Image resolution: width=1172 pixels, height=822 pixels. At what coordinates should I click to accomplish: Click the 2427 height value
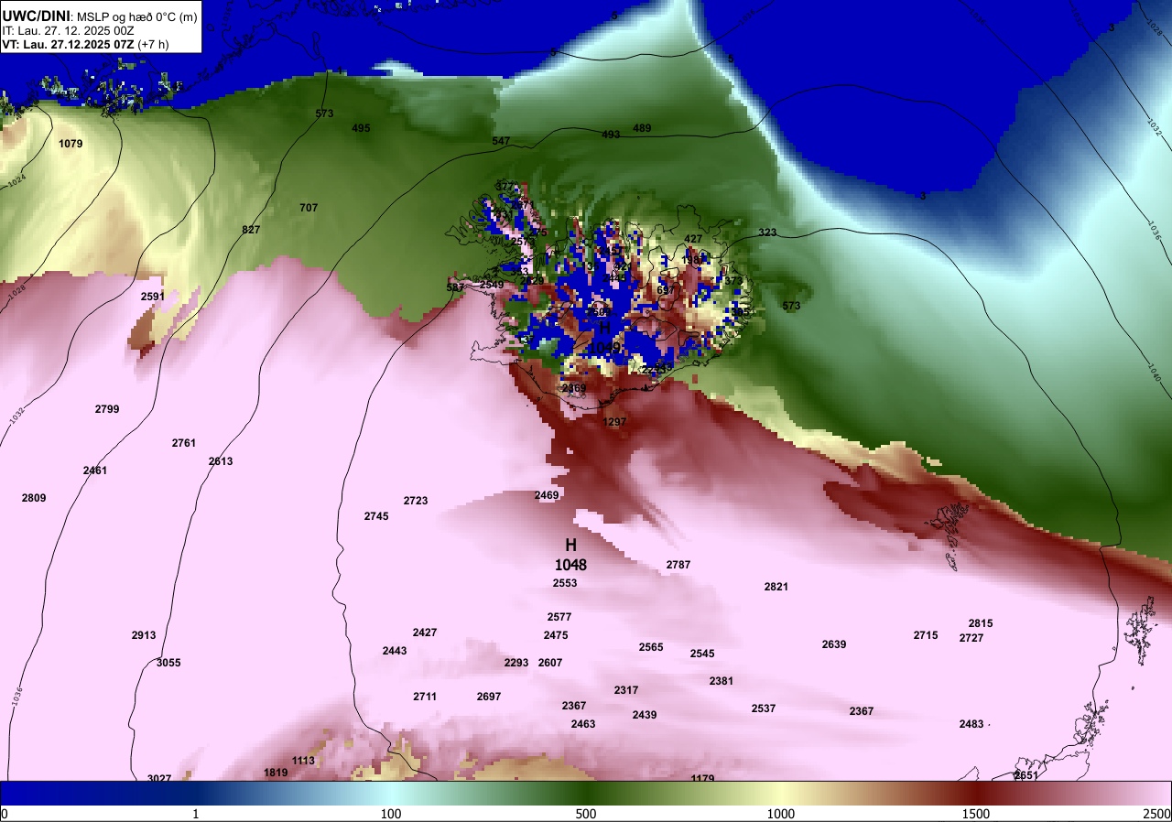(x=425, y=633)
